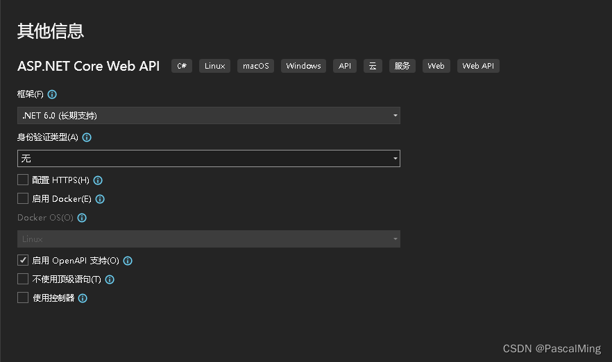This screenshot has width=612, height=362.
Task: Click info icon beside 使用控制器
Action: coord(83,298)
